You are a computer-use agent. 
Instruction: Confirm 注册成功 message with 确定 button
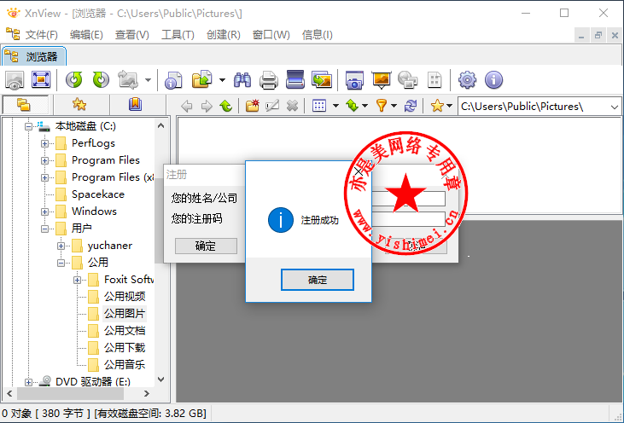318,280
